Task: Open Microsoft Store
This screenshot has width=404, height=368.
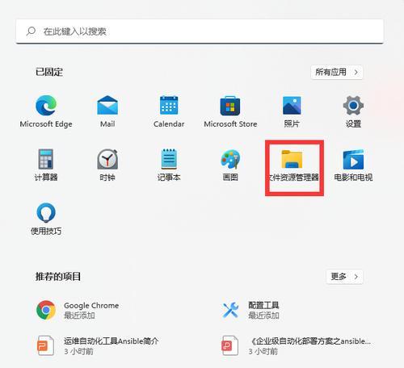Action: coord(230,111)
